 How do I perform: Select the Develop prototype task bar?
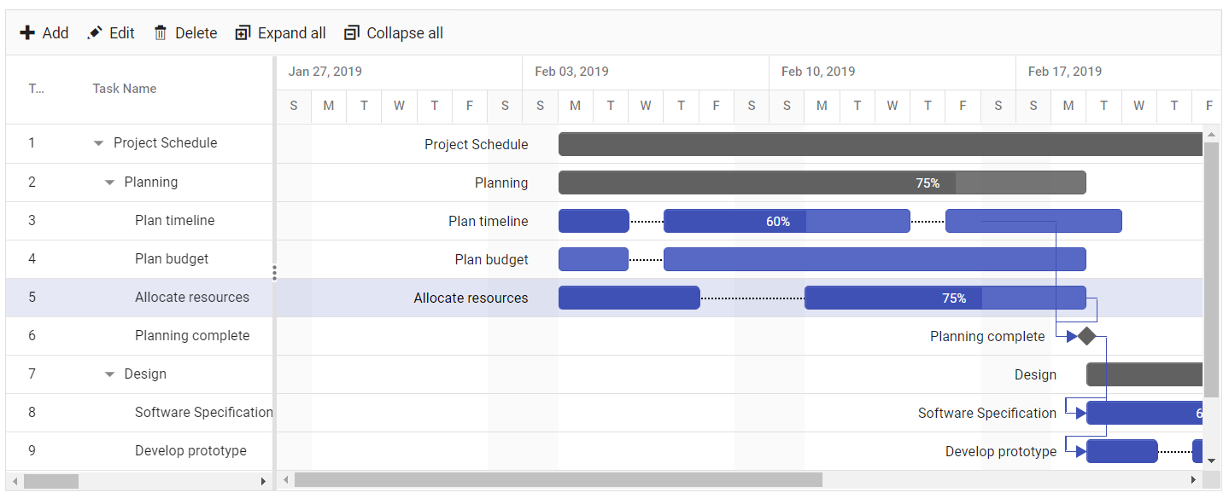tap(1121, 451)
